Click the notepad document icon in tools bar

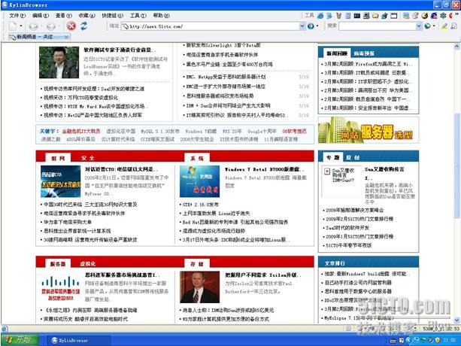(347, 16)
